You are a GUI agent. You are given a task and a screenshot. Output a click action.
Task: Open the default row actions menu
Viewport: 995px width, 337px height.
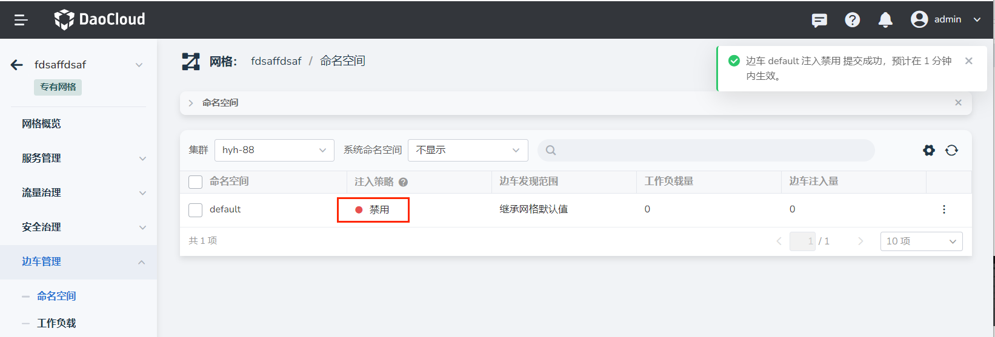click(943, 209)
